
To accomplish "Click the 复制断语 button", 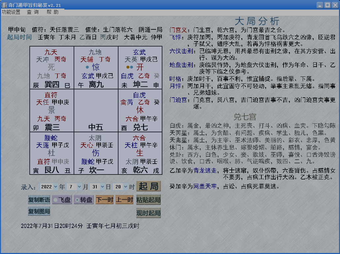I will (39, 200).
